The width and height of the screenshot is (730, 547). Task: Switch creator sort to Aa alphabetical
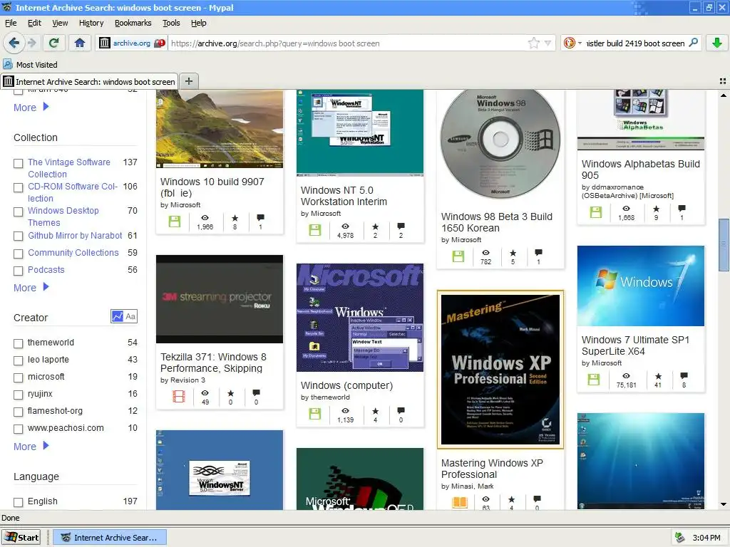click(x=131, y=316)
